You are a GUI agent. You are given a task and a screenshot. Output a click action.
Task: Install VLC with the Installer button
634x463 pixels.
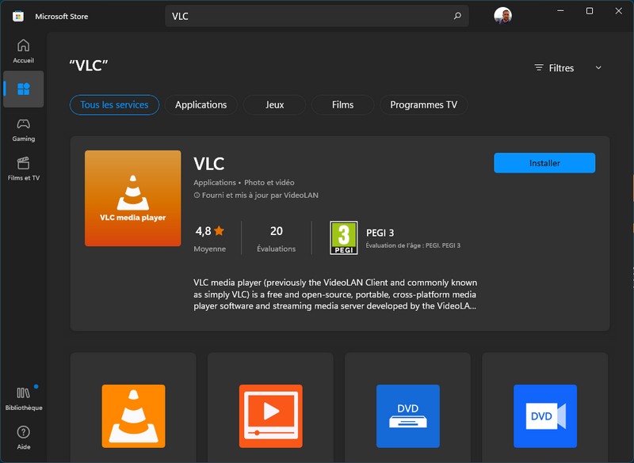tap(544, 163)
